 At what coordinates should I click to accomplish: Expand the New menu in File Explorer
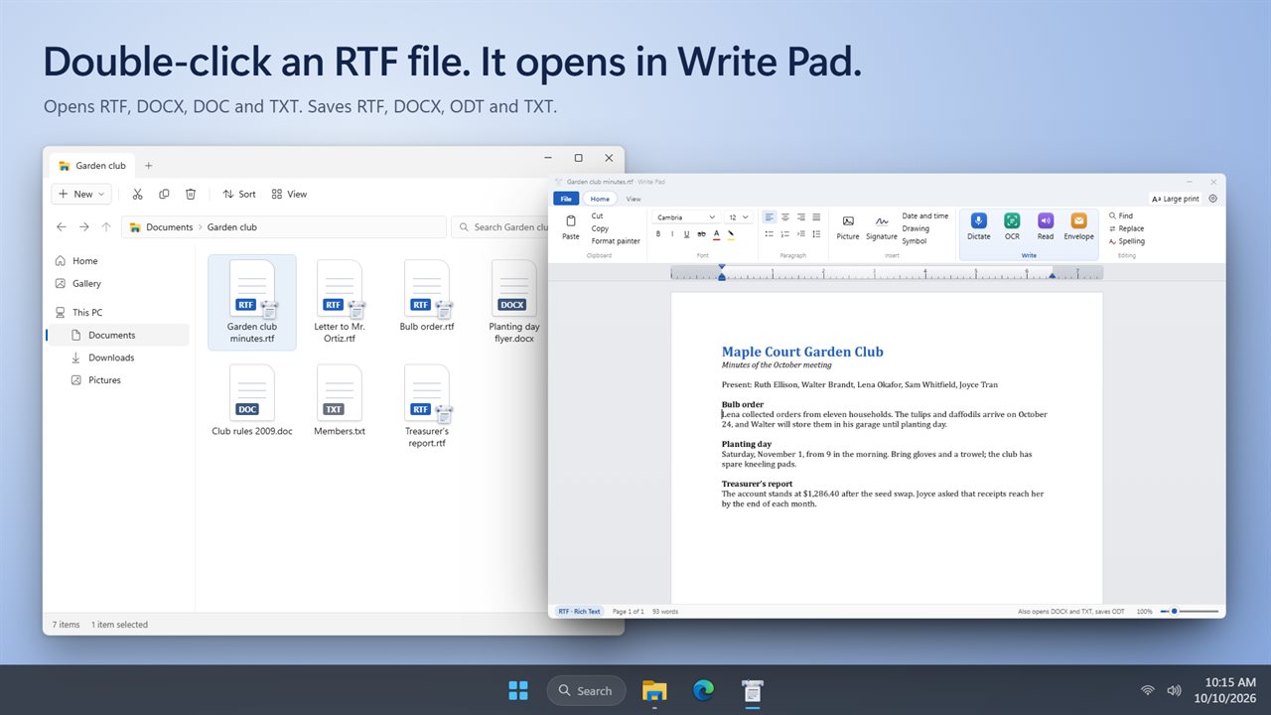(81, 194)
